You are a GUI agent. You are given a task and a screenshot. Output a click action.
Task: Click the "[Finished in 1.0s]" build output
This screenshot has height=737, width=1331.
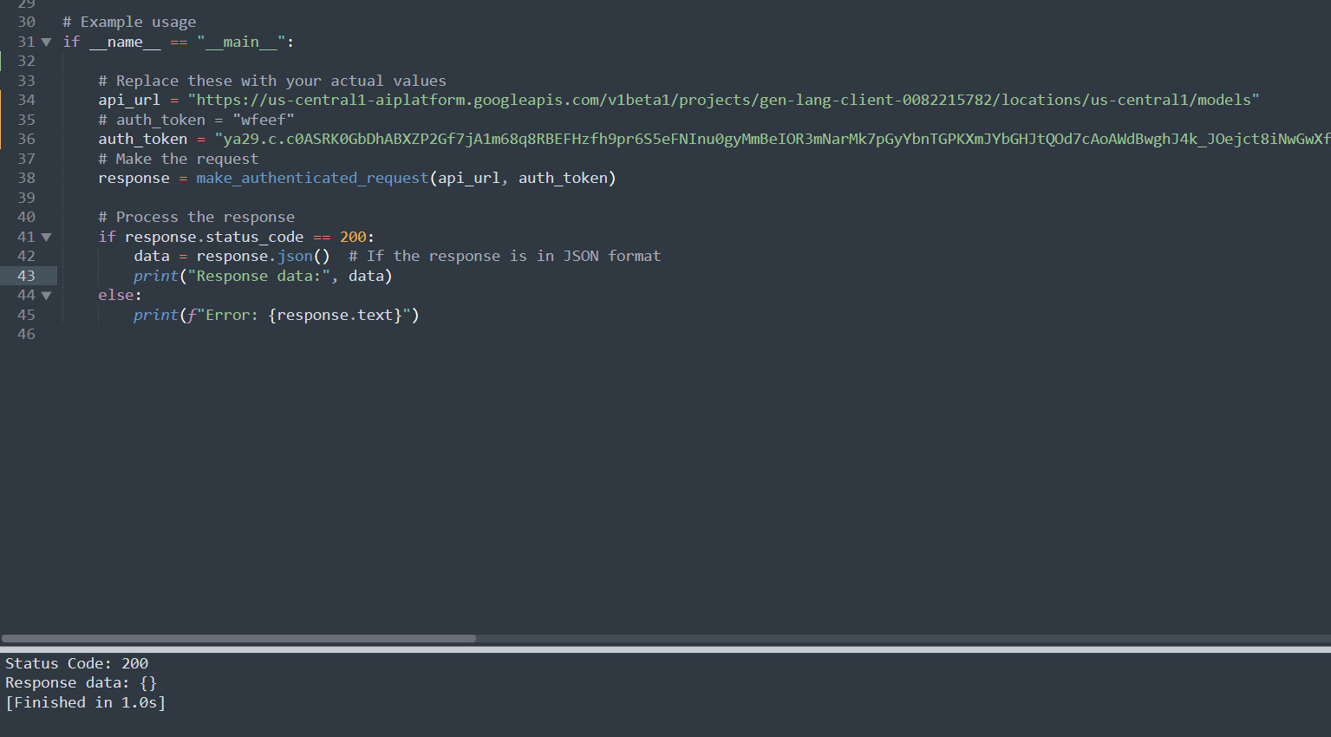point(85,702)
